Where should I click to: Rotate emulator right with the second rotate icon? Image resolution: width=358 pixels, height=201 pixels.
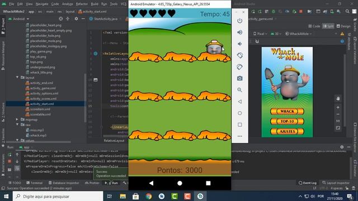coord(239,67)
